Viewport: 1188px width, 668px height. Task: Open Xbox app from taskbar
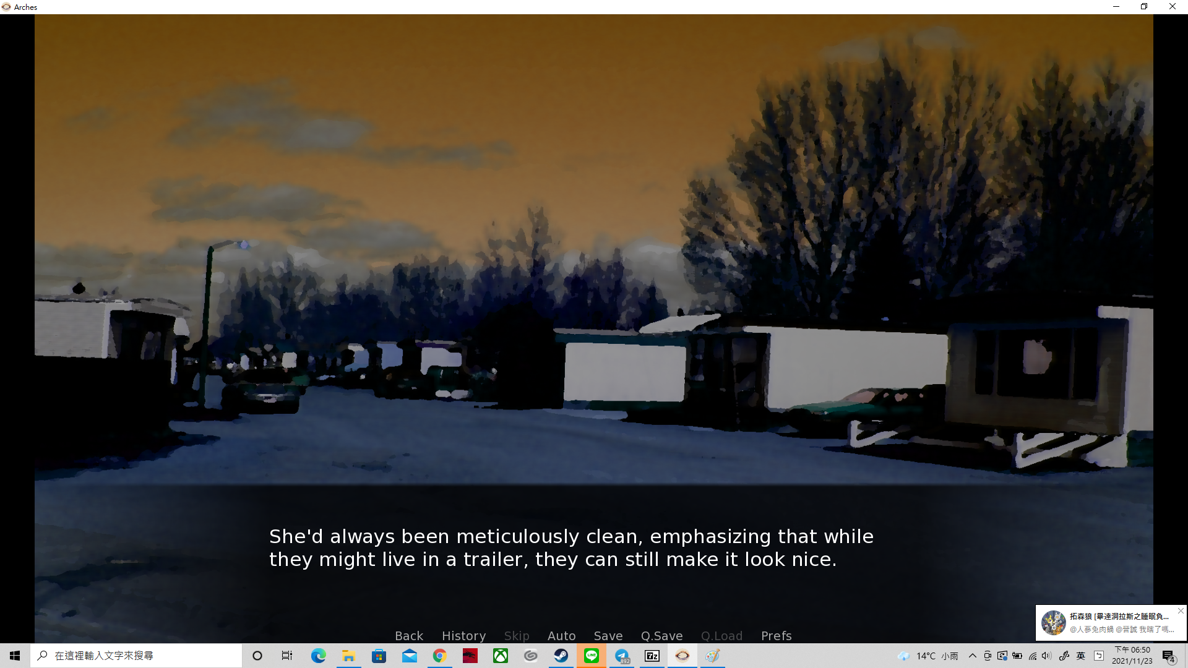point(500,656)
